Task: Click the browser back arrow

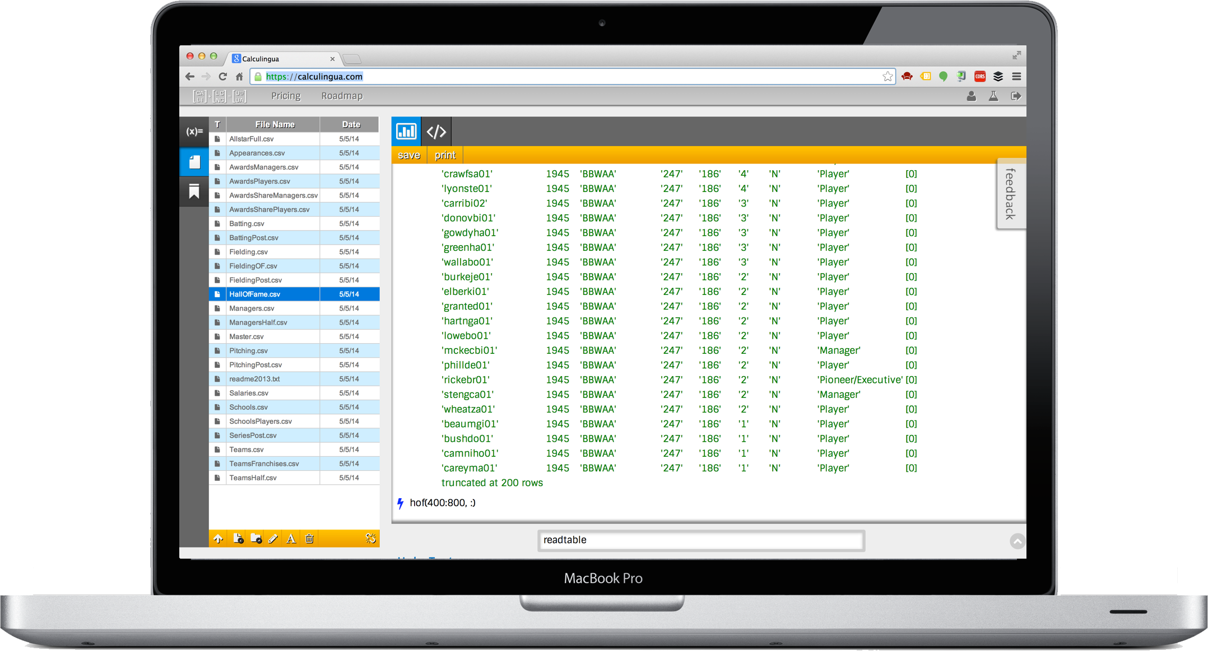Action: click(190, 77)
